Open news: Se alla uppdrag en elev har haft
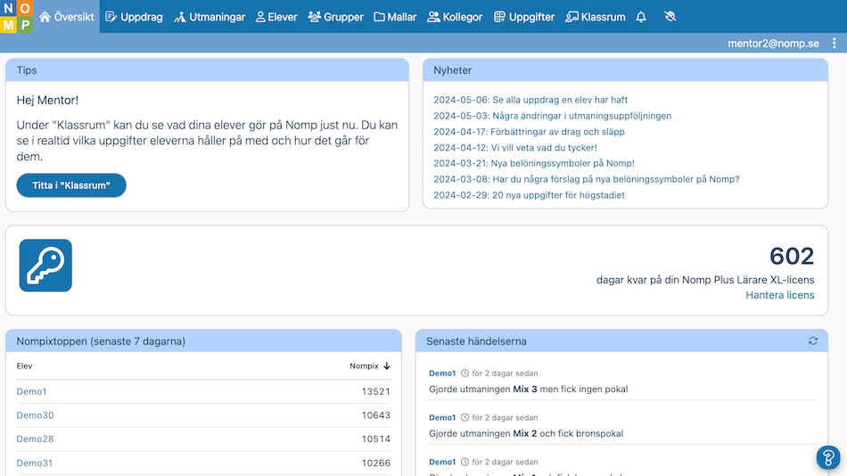This screenshot has width=847, height=476. coord(530,100)
